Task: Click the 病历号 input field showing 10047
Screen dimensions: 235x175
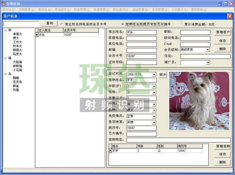Action: click(x=141, y=128)
